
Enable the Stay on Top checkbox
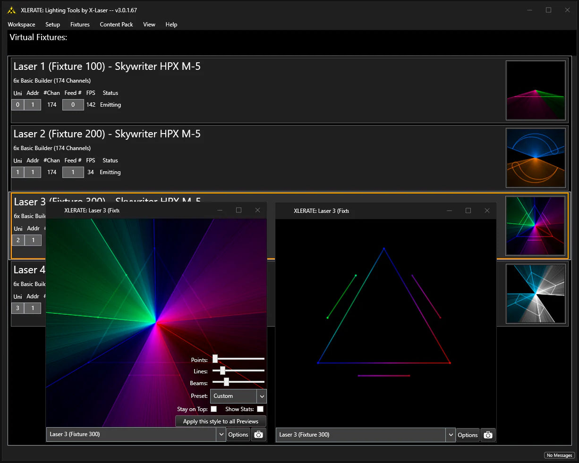coord(213,409)
